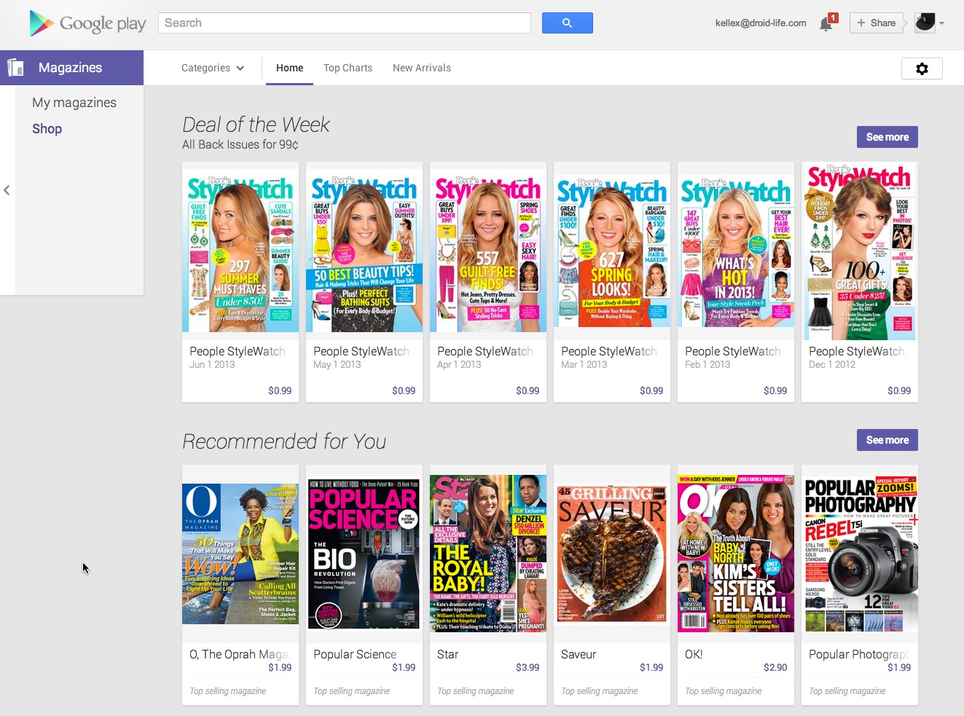Screen dimensions: 964x716
Task: Expand account menu arrow beside avatar
Action: click(x=942, y=23)
